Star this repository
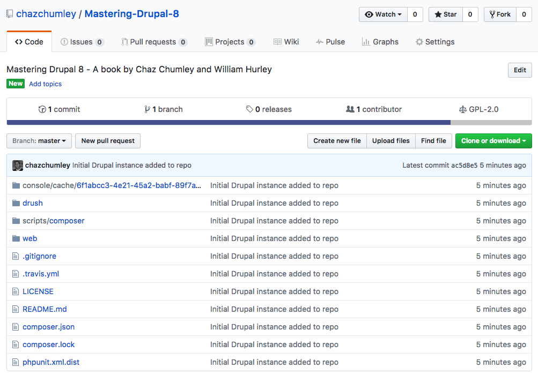Viewport: 538px width, 375px height. (x=445, y=14)
